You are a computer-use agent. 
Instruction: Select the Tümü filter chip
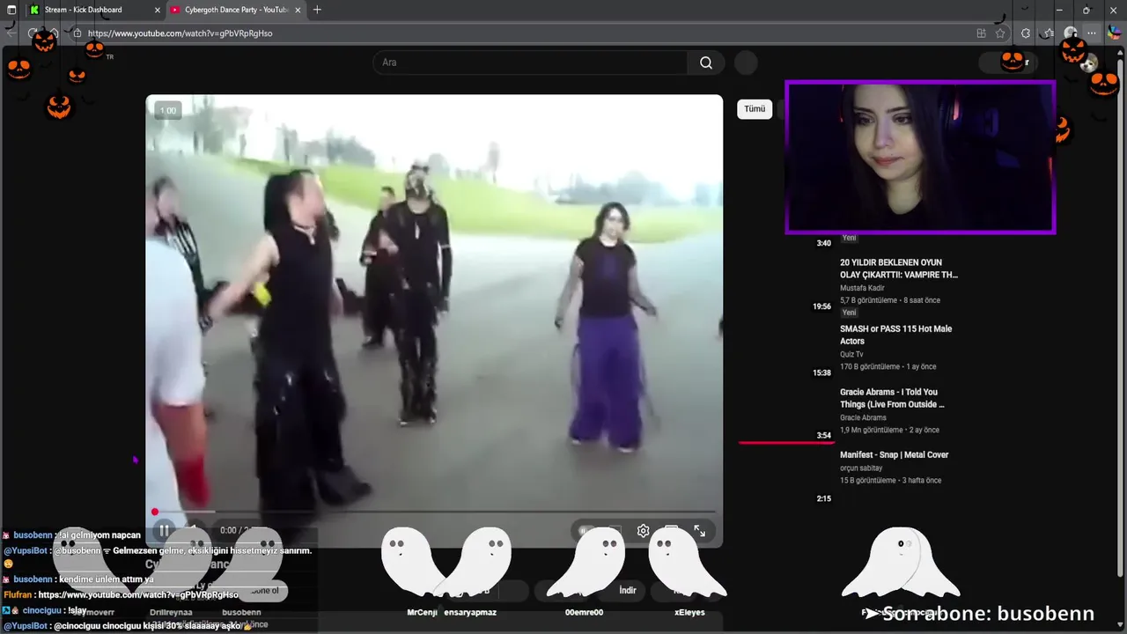(755, 109)
